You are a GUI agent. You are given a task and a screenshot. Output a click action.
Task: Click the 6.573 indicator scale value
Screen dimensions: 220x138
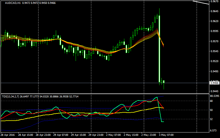point(214,131)
